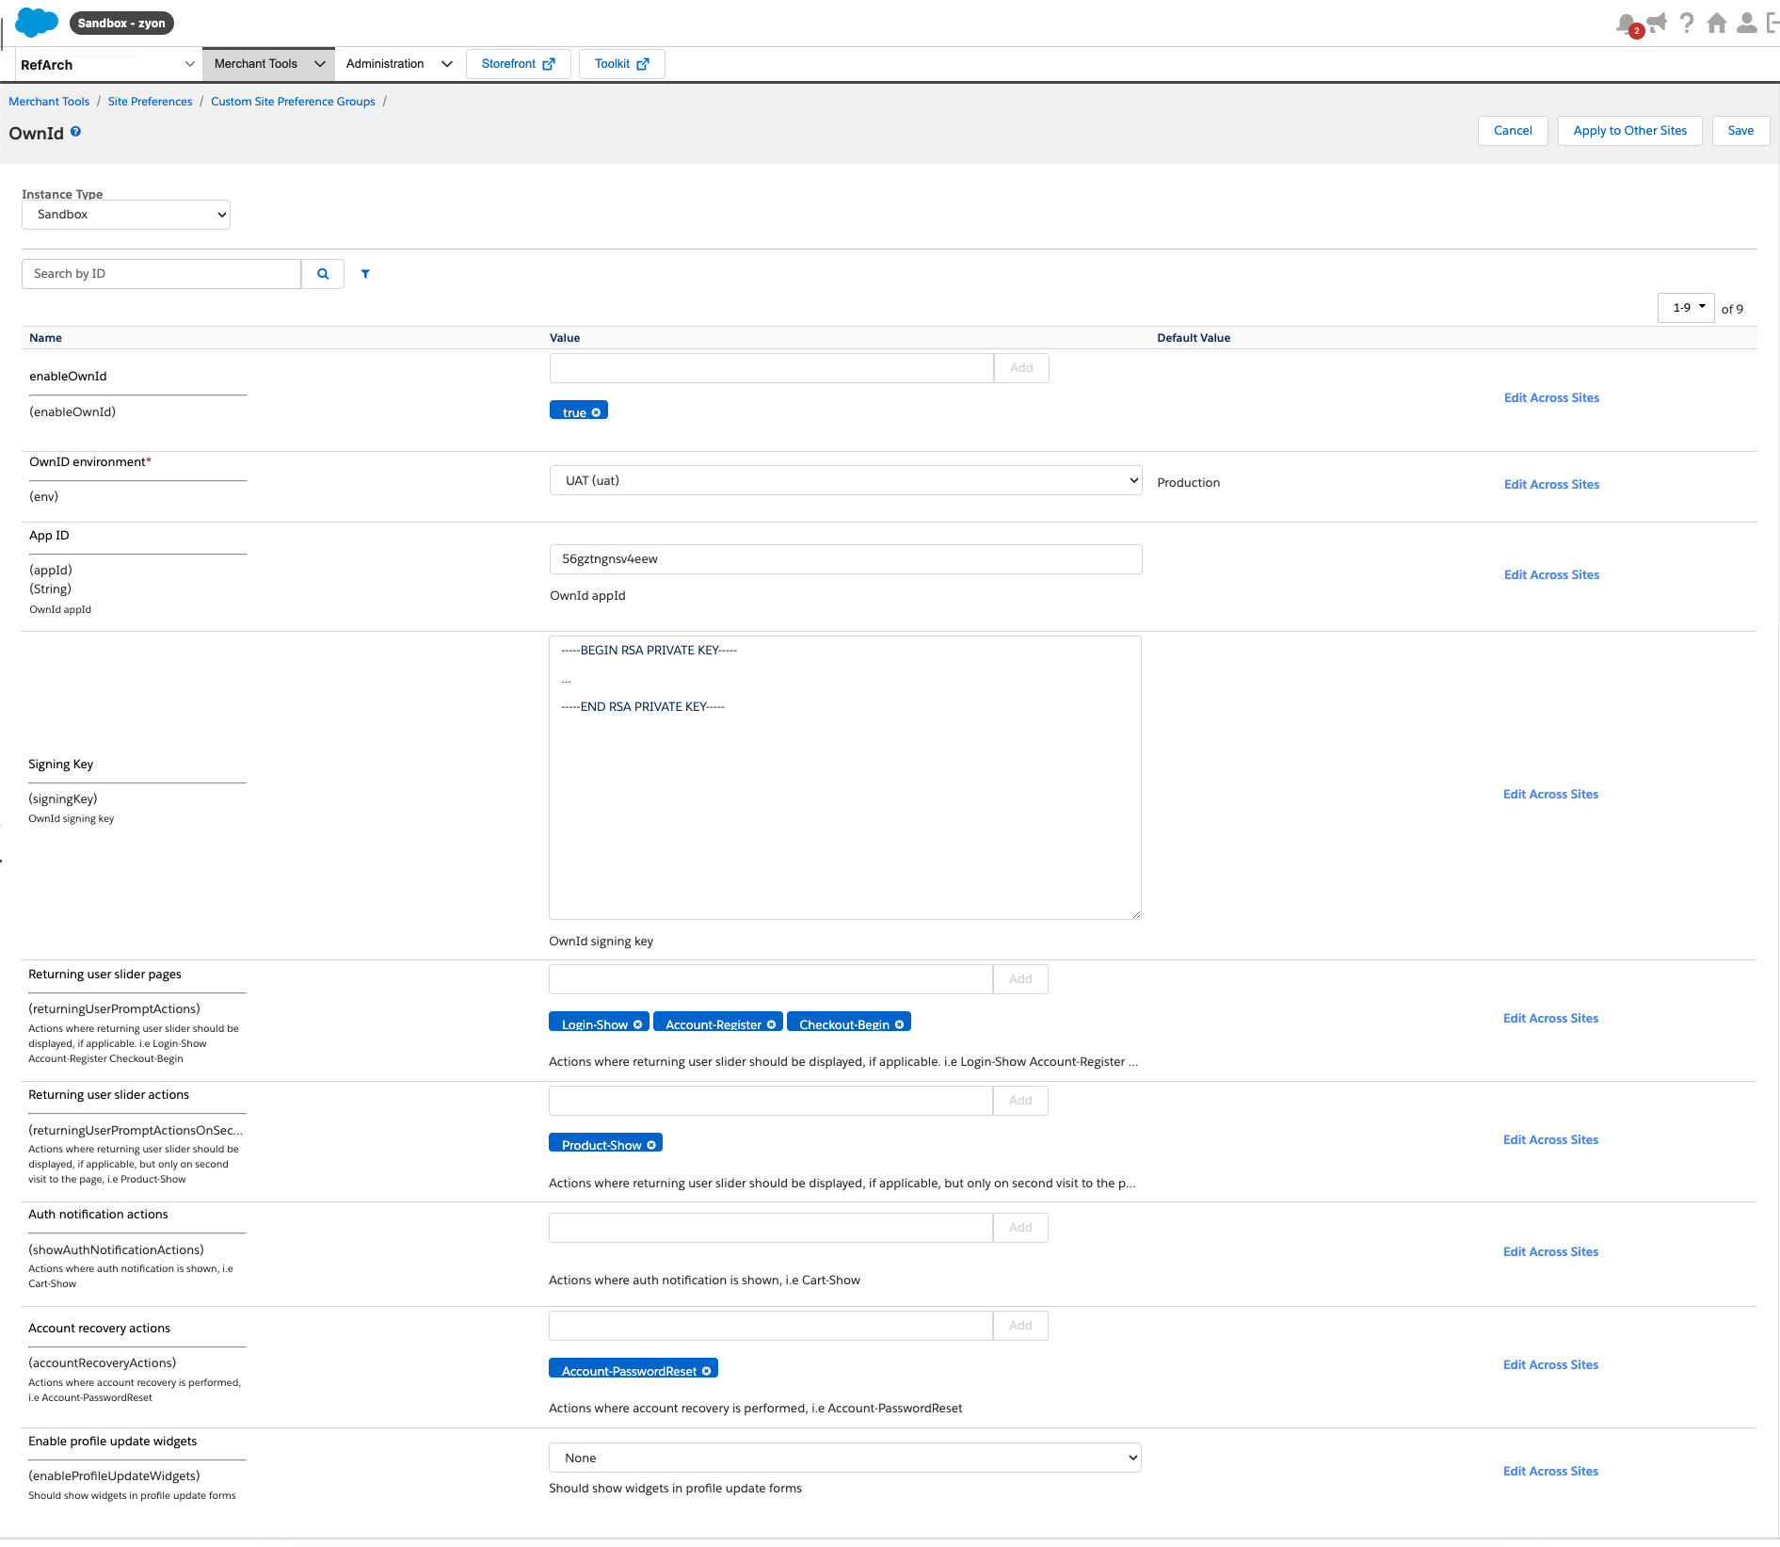Click Add for Account recovery actions
The height and width of the screenshot is (1547, 1780).
point(1020,1326)
